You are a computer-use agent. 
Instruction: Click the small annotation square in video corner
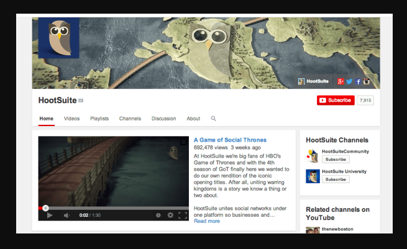point(183,142)
